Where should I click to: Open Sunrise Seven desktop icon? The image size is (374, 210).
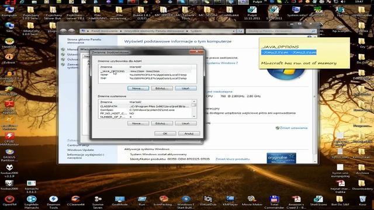click(98, 202)
